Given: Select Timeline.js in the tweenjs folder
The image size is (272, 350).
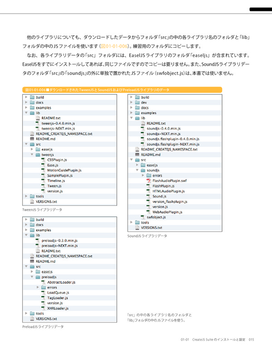Looking at the screenshot, I should (x=55, y=181).
